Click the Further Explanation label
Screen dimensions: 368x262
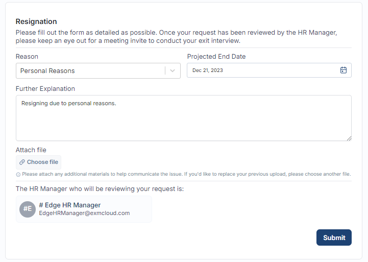[x=45, y=88]
